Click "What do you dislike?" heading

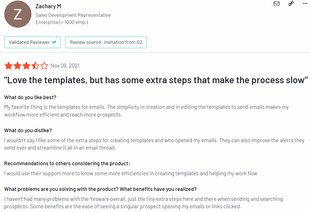point(28,131)
